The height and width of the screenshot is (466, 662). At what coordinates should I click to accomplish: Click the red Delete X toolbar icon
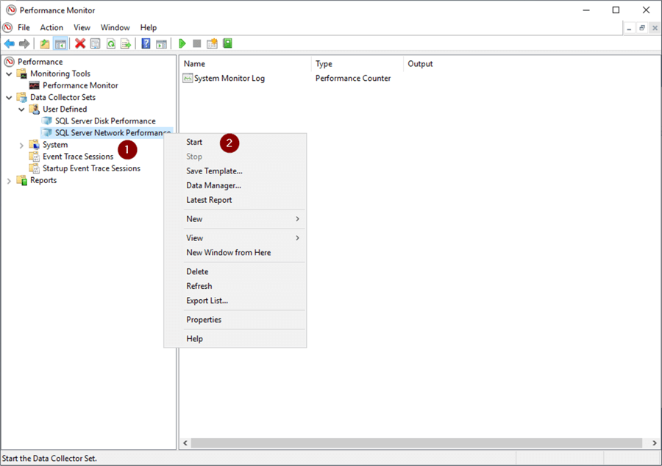click(x=80, y=44)
